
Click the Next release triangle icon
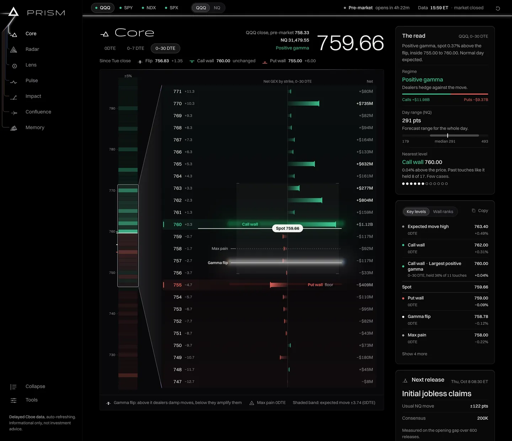coord(405,380)
